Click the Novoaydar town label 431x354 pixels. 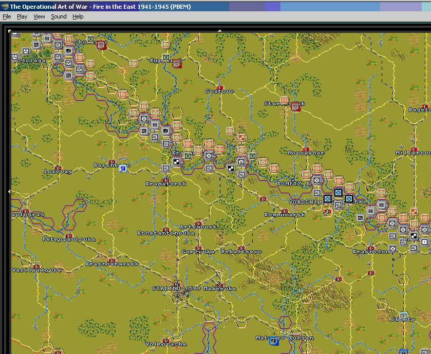point(306,153)
